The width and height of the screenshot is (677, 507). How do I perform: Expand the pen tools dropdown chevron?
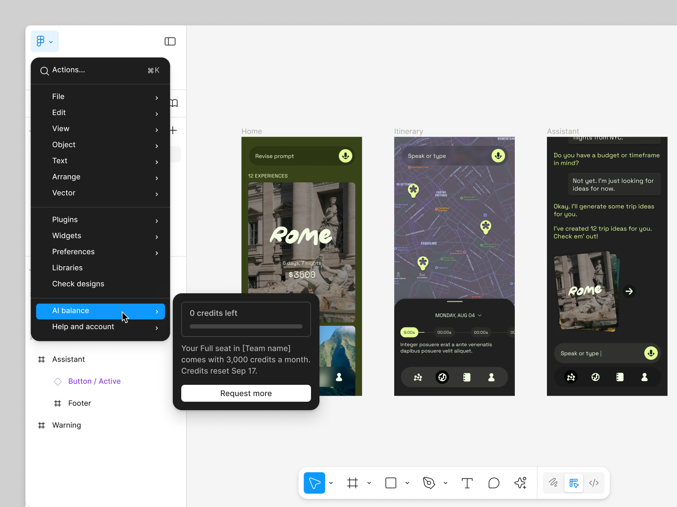click(x=445, y=483)
